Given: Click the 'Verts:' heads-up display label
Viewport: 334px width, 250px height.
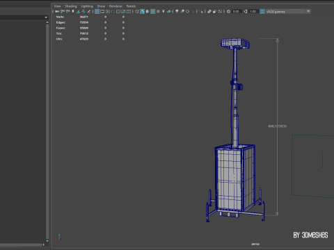Looking at the screenshot, I should pos(60,17).
